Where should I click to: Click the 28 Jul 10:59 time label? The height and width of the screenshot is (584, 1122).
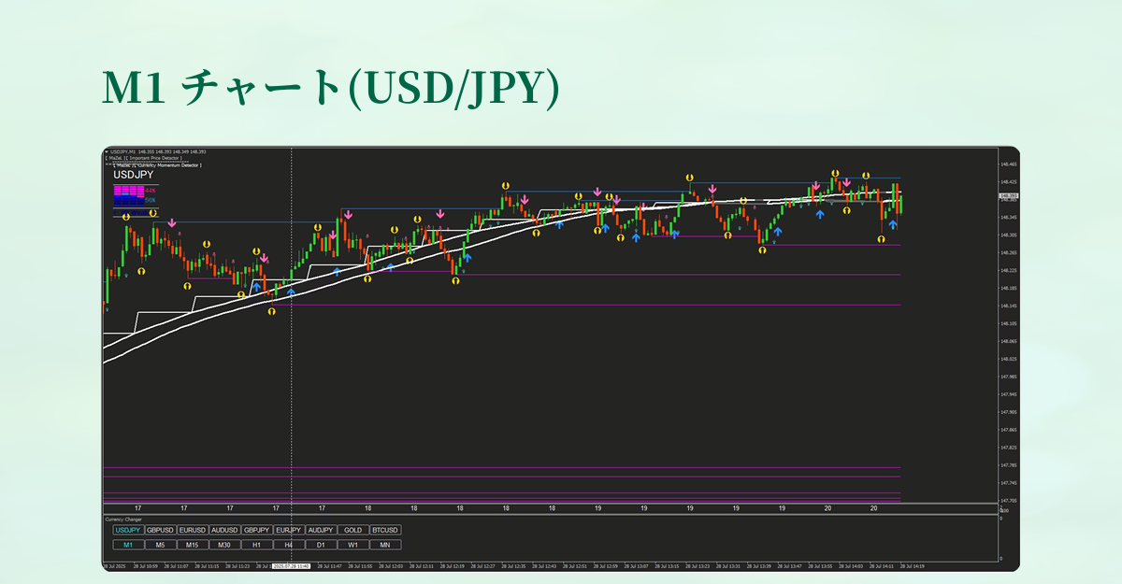tap(146, 565)
